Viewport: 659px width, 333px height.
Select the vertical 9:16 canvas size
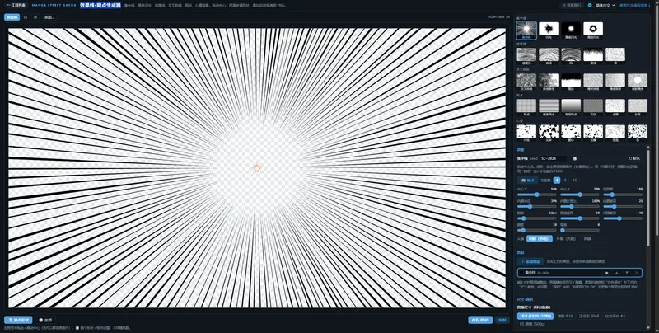tap(565, 316)
